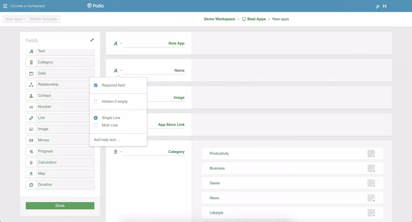The height and width of the screenshot is (222, 412).
Task: Select the Relationship field icon
Action: 31,85
